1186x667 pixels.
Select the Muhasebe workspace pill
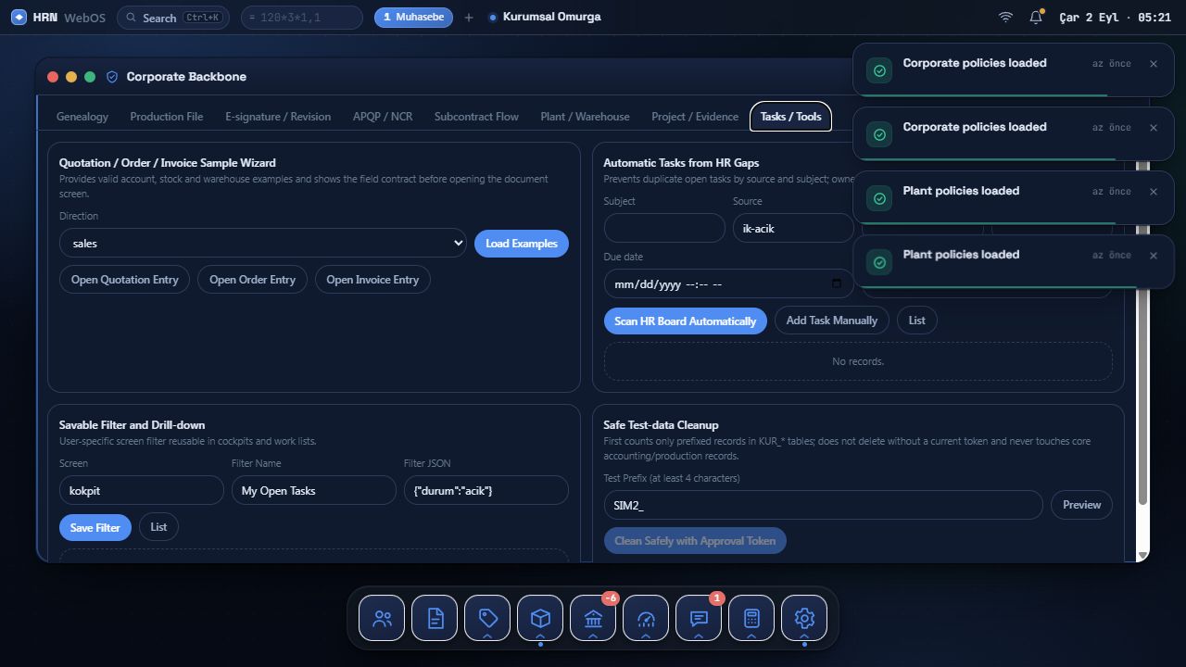tap(413, 18)
